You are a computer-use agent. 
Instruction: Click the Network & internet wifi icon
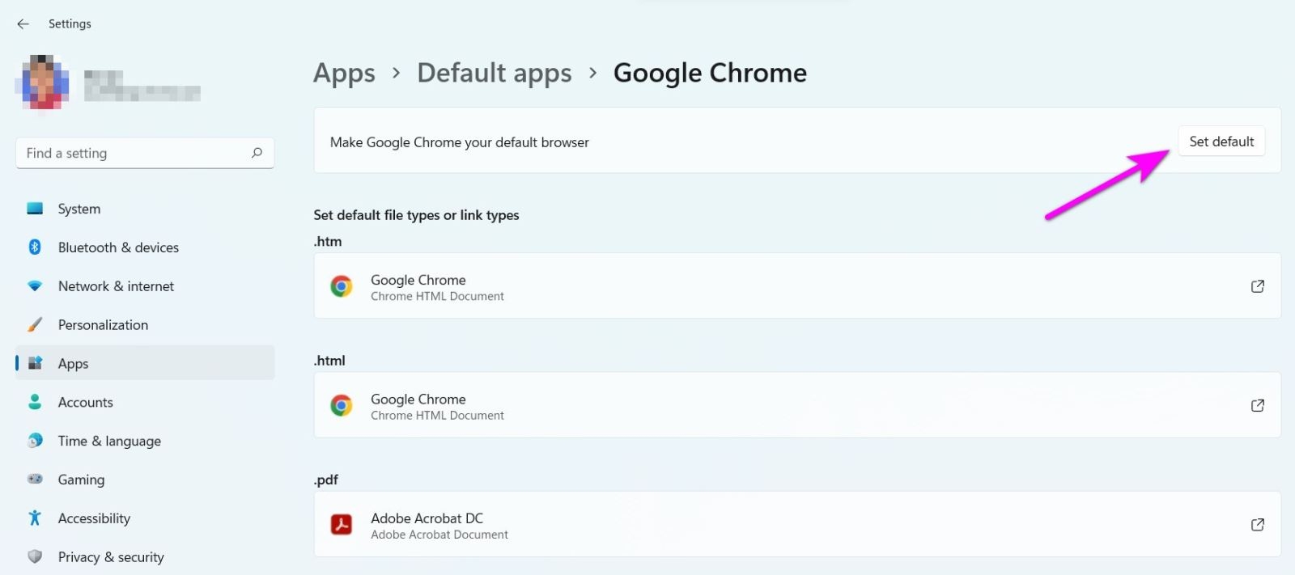[35, 286]
